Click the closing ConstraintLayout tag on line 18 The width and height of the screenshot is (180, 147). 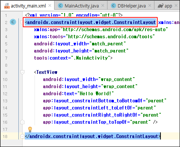[93, 136]
